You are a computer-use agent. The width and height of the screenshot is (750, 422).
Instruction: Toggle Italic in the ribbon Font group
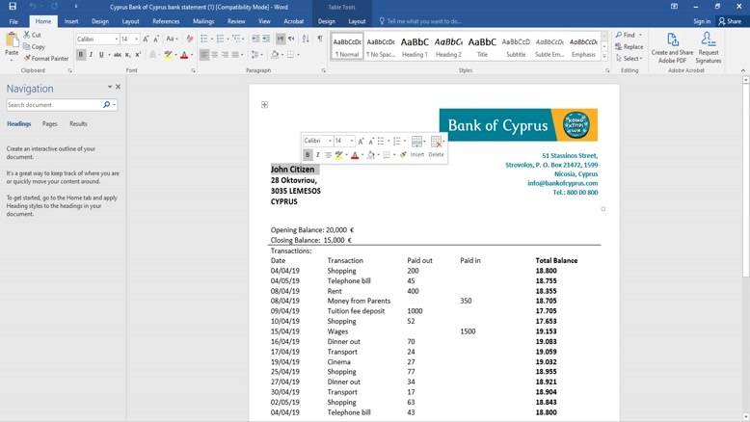click(92, 55)
